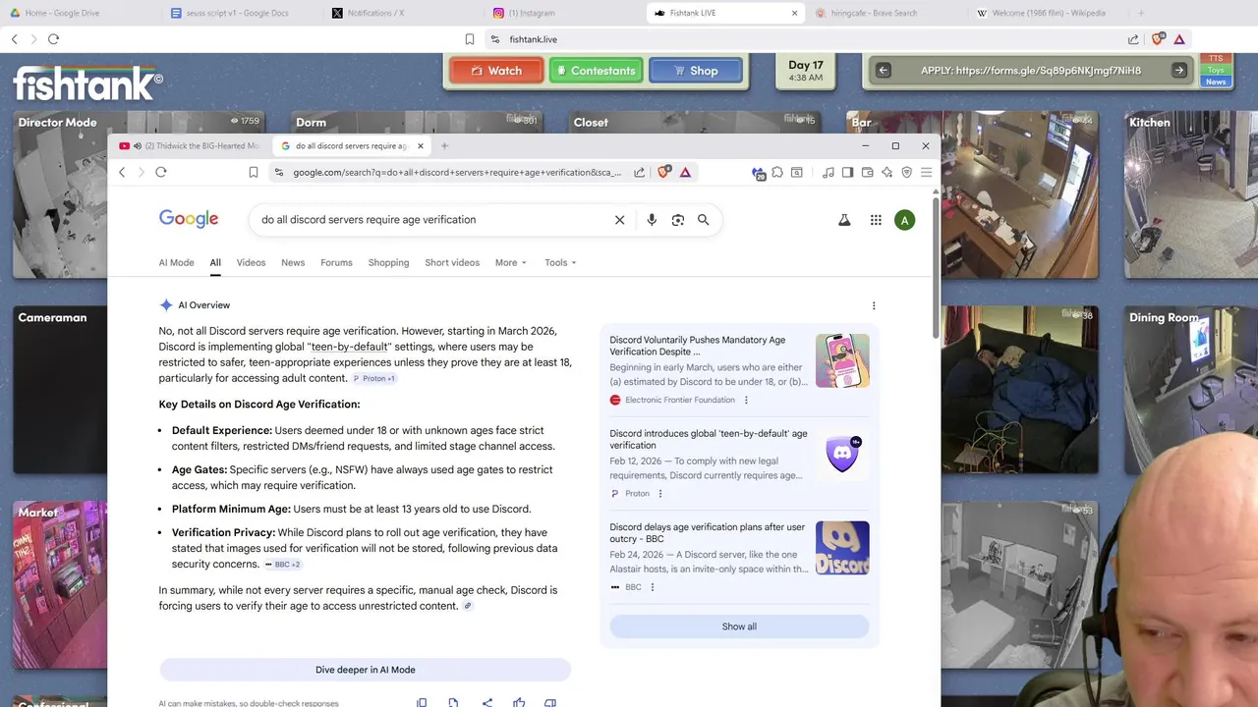The image size is (1258, 707).
Task: Open more options for the Proton result
Action: click(659, 494)
